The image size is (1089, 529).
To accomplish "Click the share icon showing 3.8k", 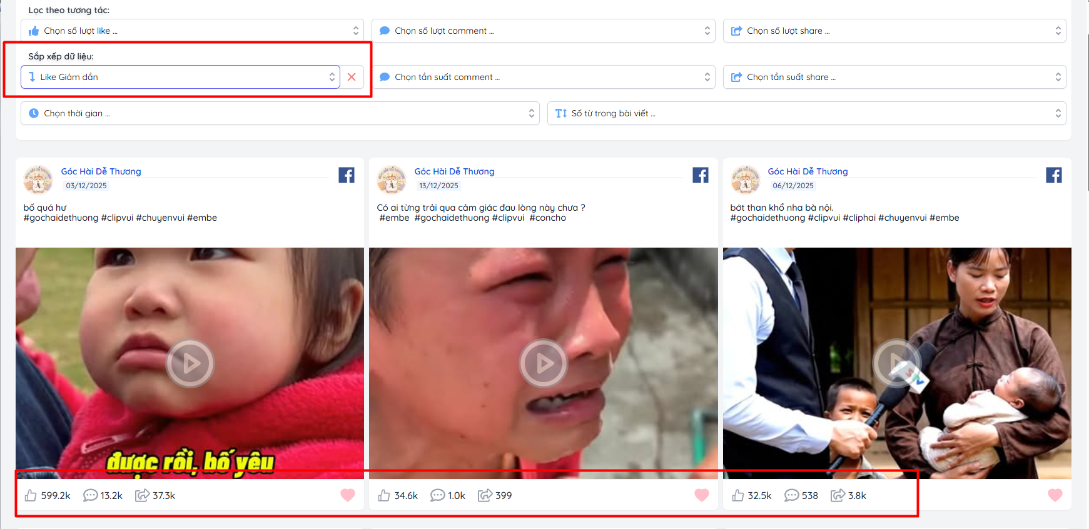I will pos(838,495).
